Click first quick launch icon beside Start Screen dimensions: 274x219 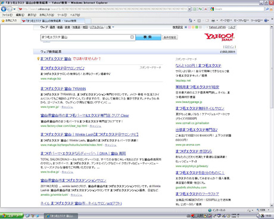[27, 216]
